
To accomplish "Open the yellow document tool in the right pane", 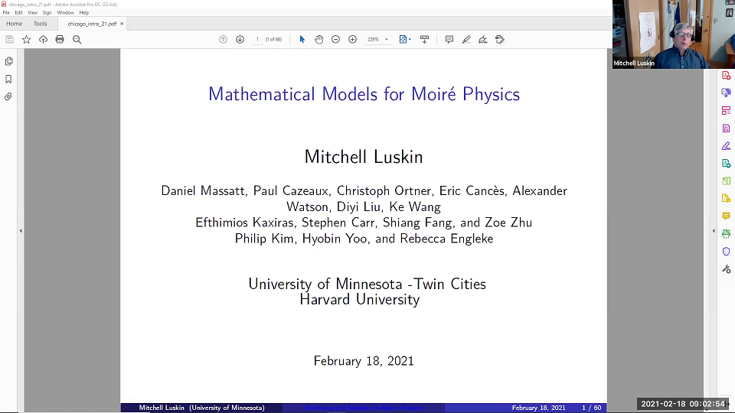I will 726,199.
